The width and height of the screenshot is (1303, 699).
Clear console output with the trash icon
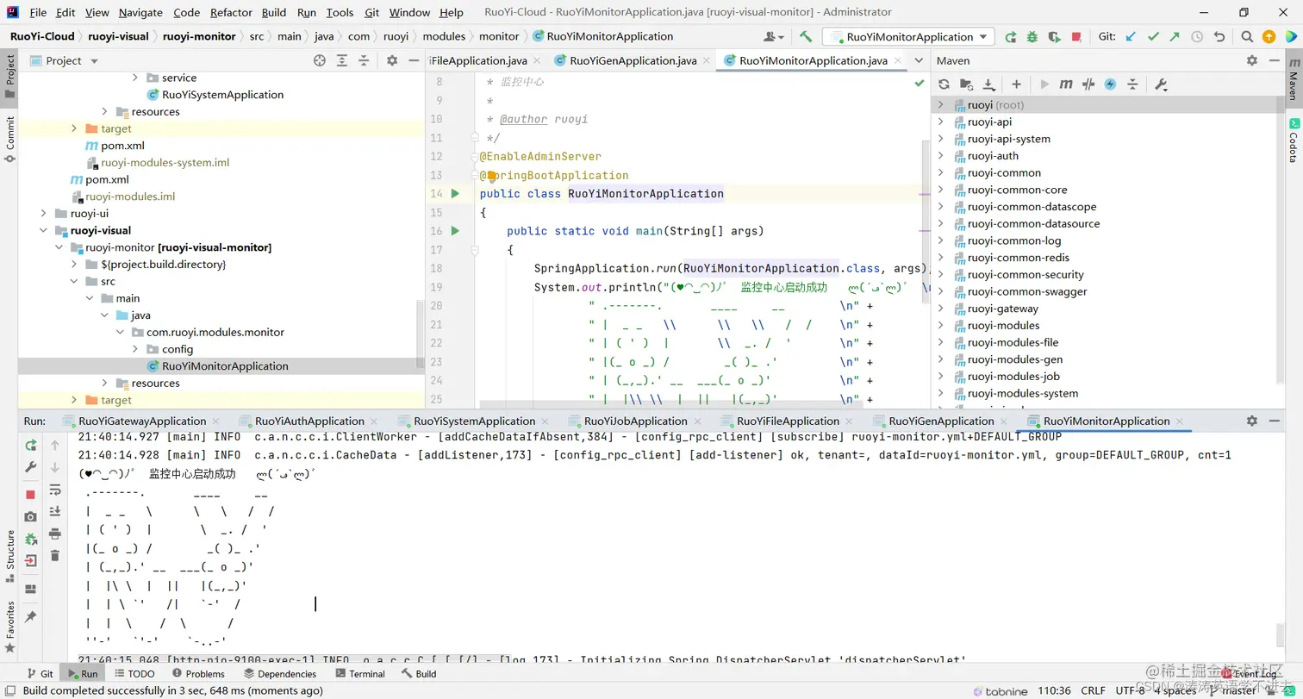click(55, 556)
